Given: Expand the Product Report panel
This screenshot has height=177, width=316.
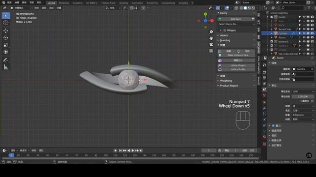Looking at the screenshot, I should [x=218, y=86].
